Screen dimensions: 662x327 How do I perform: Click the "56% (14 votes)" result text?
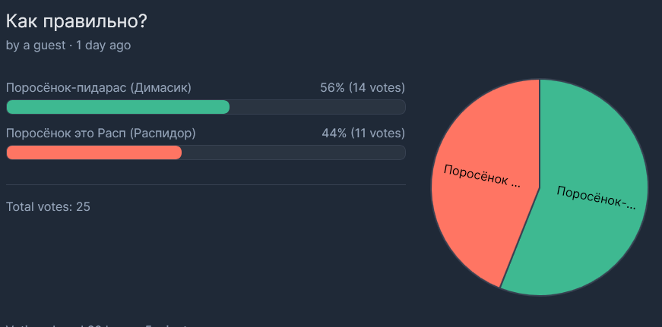[x=363, y=88]
